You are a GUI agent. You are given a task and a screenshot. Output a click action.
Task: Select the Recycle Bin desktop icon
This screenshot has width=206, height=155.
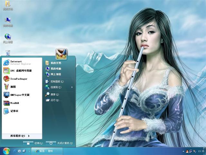[x=8, y=53]
